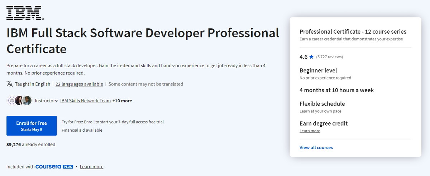Click the 89,276 already enrolled text

pyautogui.click(x=31, y=145)
